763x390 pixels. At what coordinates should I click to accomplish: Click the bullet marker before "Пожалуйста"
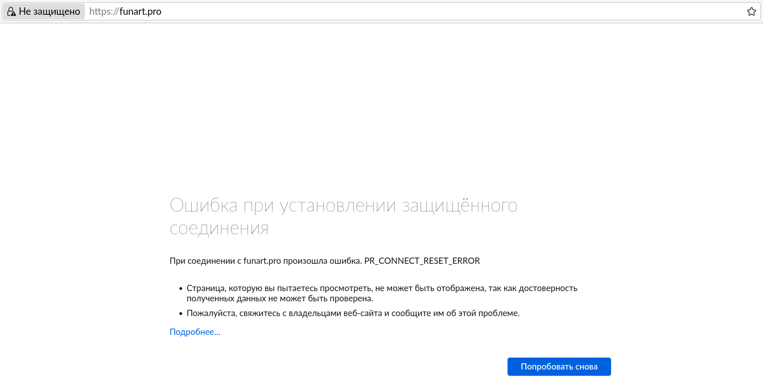pyautogui.click(x=181, y=314)
